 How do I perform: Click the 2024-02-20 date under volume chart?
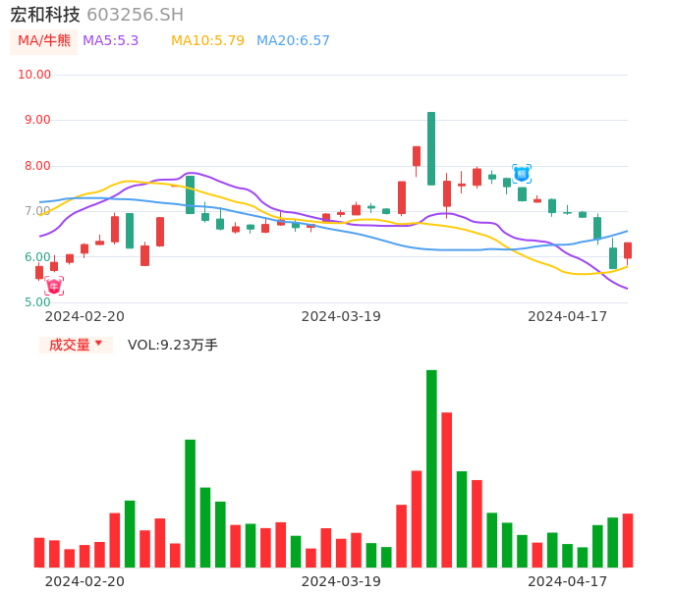click(84, 581)
